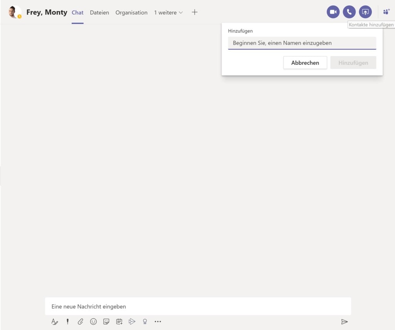Switch to the Chat tab
The height and width of the screenshot is (330, 395).
point(78,13)
